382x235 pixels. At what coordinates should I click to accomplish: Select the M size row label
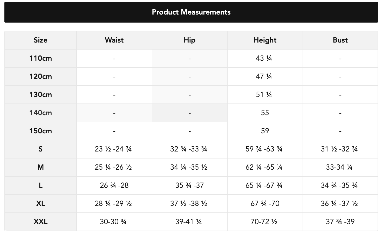pos(40,167)
